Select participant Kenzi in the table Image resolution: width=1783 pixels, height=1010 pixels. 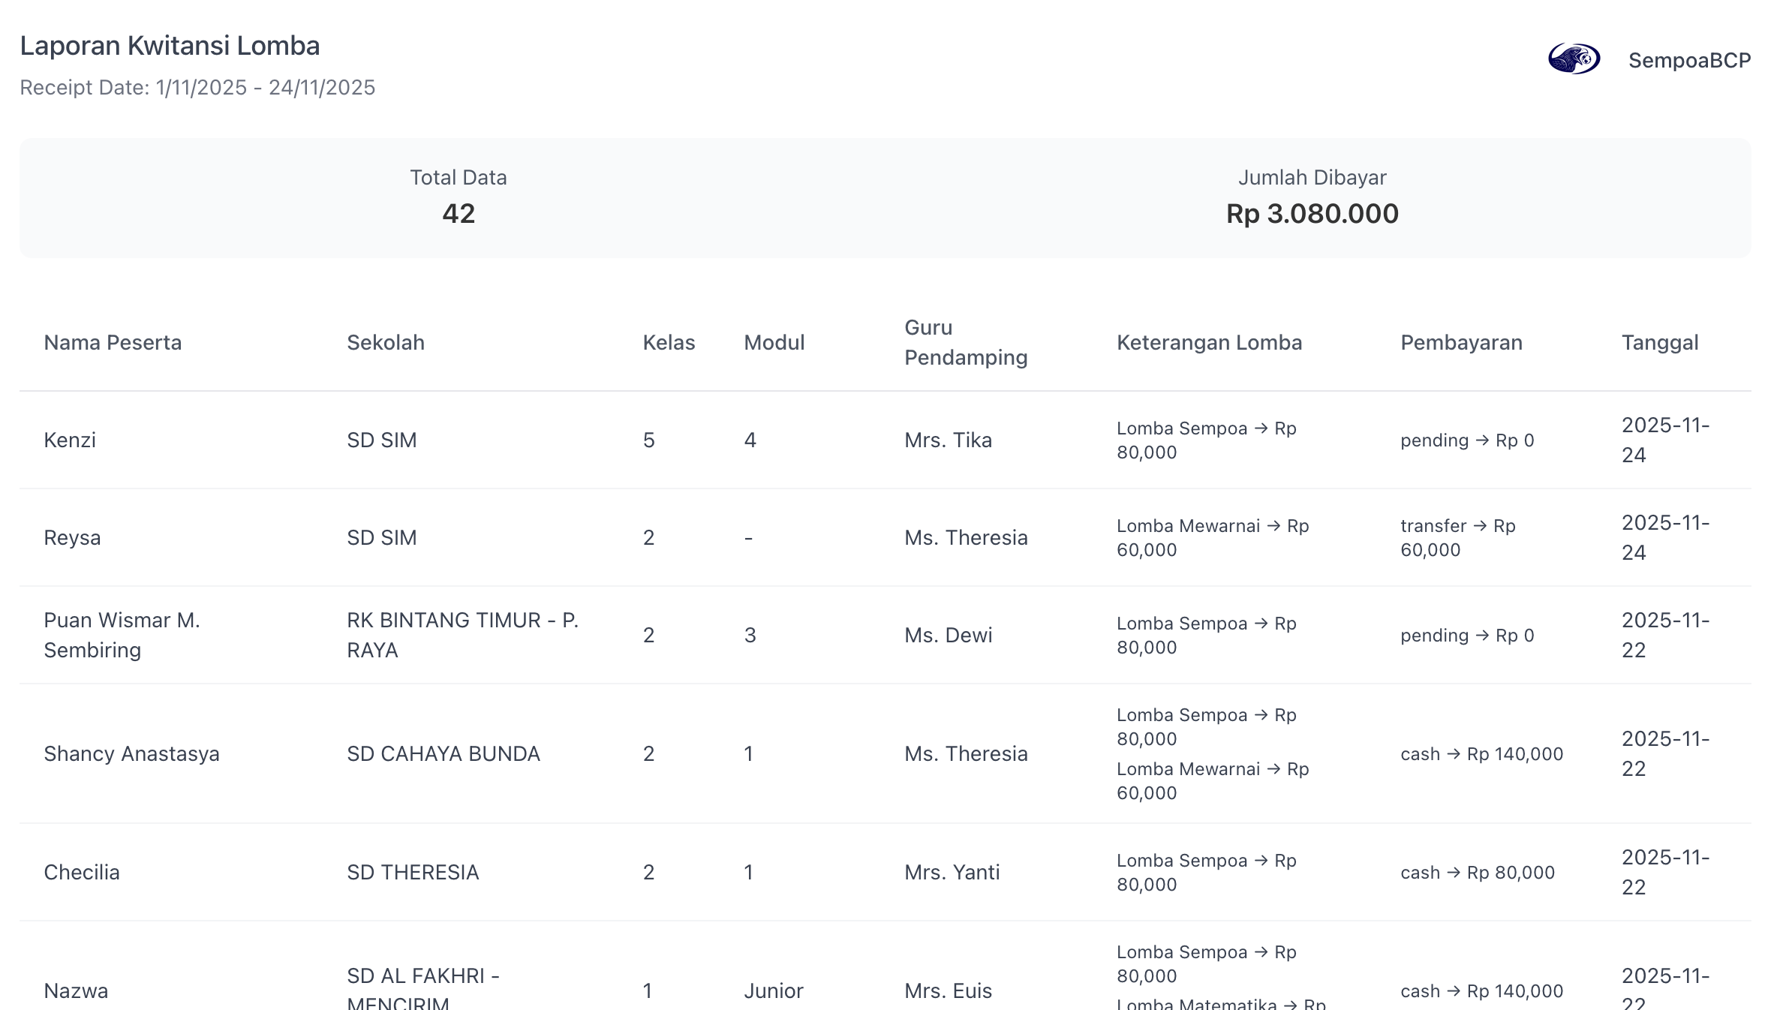[70, 440]
